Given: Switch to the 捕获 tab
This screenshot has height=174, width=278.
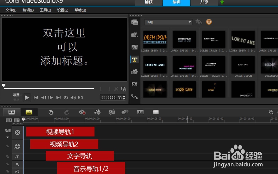Looking at the screenshot, I should point(149,2).
